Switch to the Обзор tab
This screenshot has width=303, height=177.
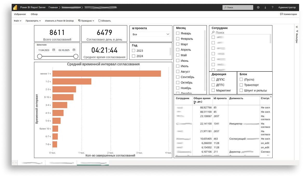pyautogui.click(x=34, y=14)
